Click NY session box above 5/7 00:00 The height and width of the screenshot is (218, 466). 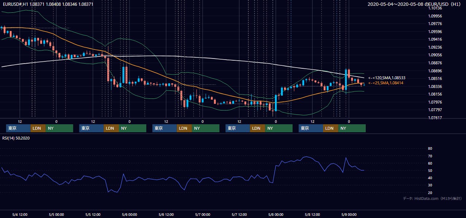pyautogui.click(x=206, y=128)
